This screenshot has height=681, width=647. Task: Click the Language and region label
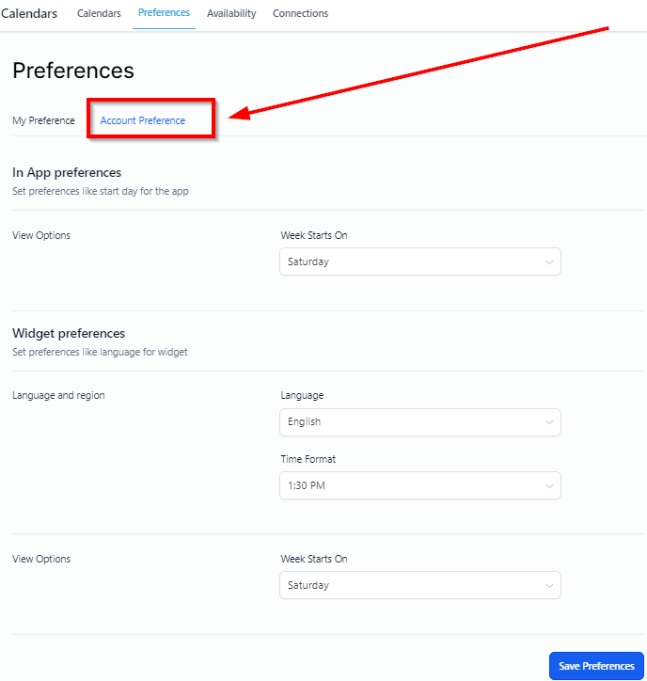(58, 395)
